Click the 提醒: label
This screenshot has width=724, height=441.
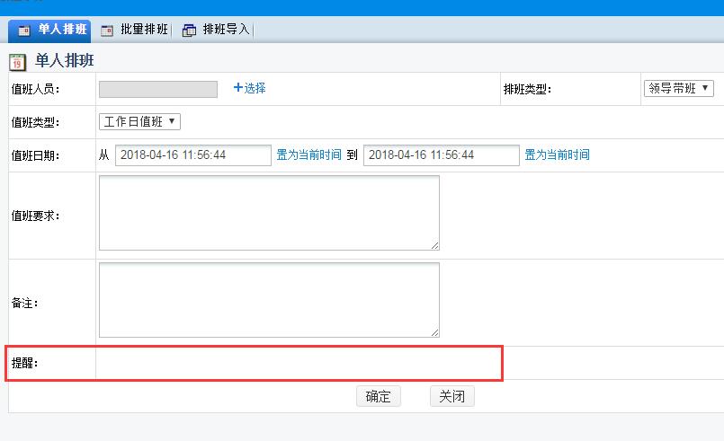pyautogui.click(x=24, y=363)
